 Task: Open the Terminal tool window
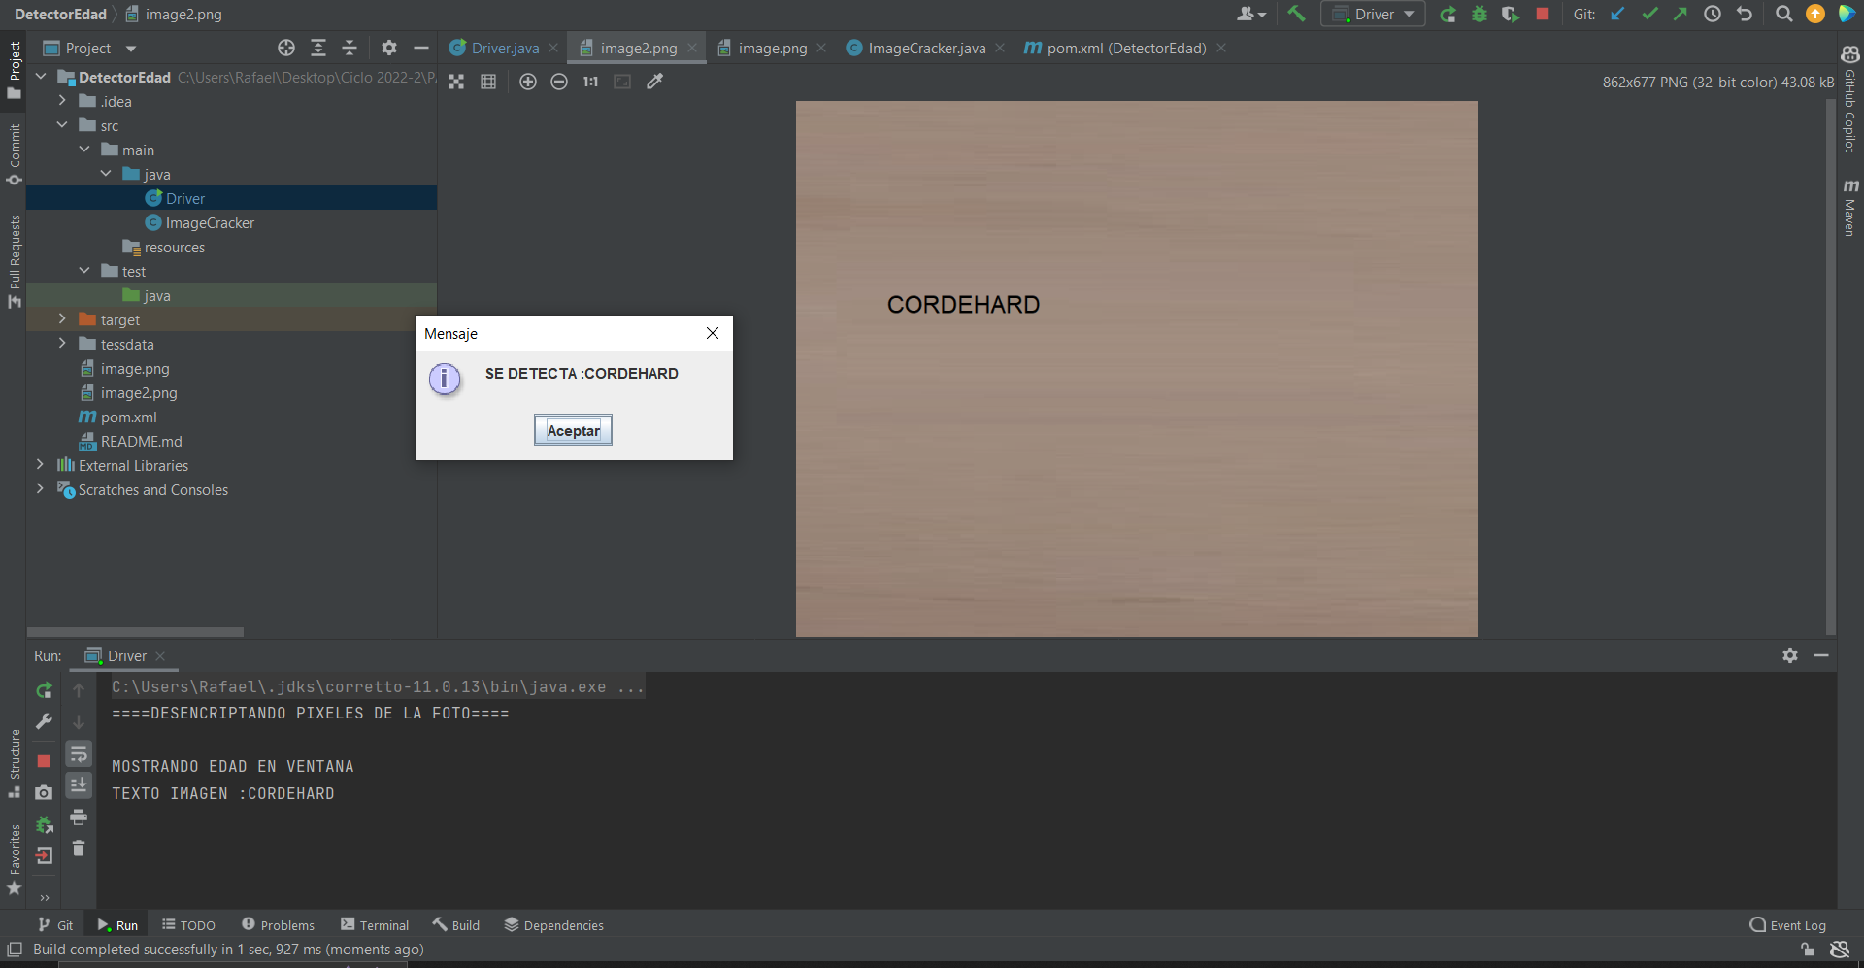coord(375,924)
